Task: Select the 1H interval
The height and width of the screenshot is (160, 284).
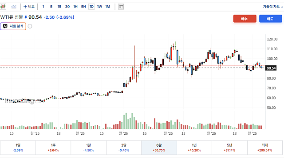Action: 75,7
